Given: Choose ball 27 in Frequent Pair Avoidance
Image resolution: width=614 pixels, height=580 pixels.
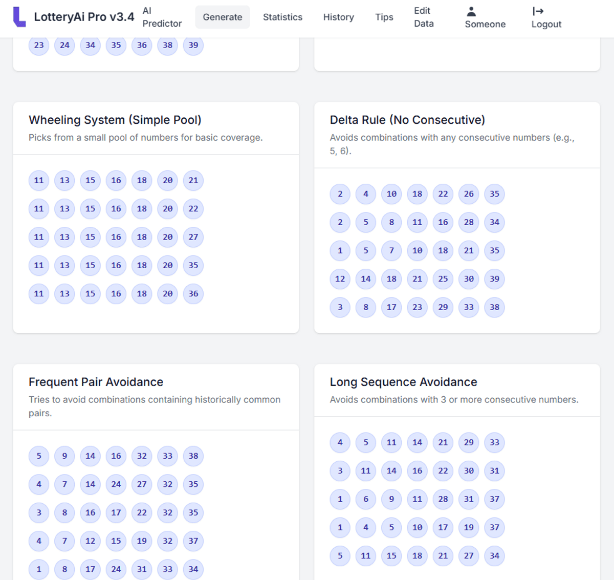Looking at the screenshot, I should point(142,484).
